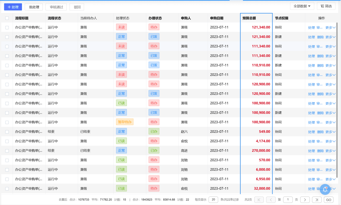341x205 pixels.
Task: Click the 已办 tag in 高进's row
Action: click(154, 151)
